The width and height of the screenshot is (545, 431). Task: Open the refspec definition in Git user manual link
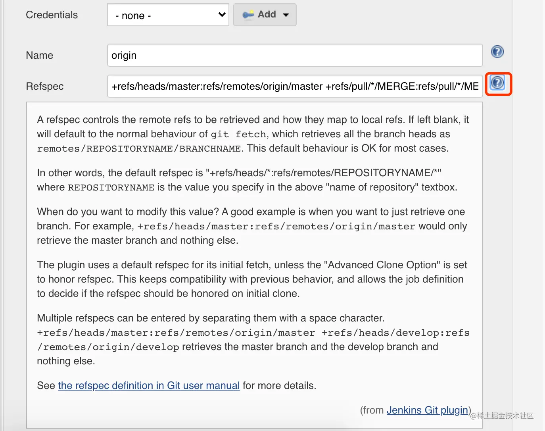point(149,385)
